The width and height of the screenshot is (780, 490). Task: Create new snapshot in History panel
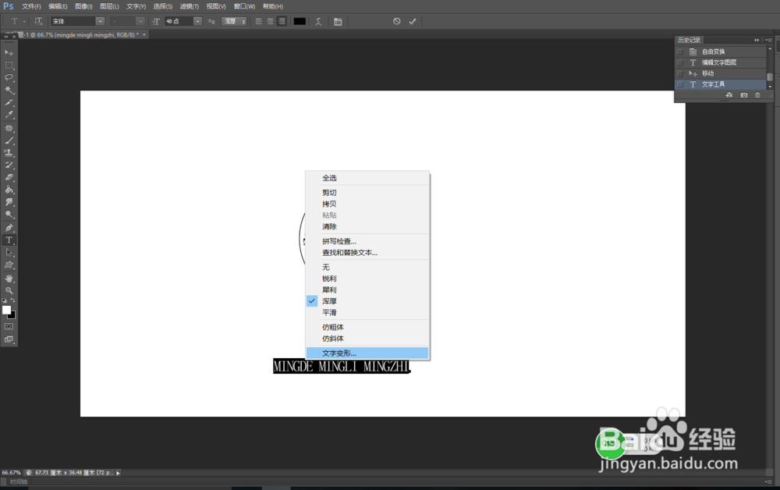coord(743,95)
